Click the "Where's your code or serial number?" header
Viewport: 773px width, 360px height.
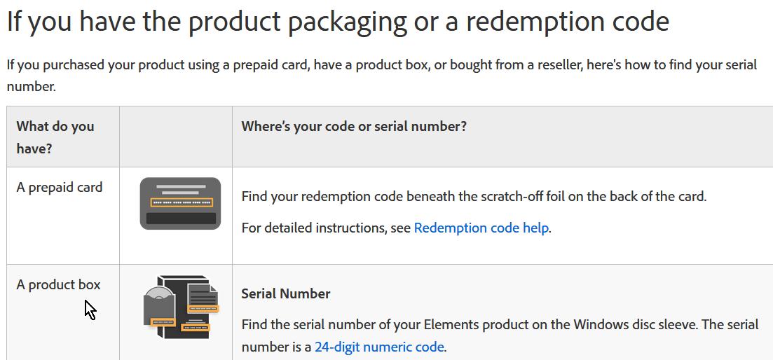click(x=354, y=126)
